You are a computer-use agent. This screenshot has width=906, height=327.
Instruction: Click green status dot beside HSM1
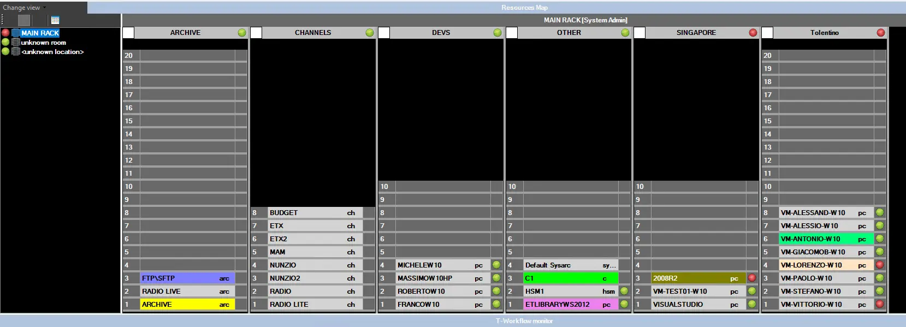click(624, 292)
